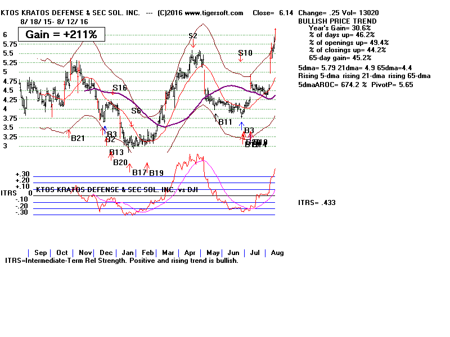This screenshot has height=337, width=450.
Task: Select the B17 buy signal arrow
Action: (x=130, y=166)
